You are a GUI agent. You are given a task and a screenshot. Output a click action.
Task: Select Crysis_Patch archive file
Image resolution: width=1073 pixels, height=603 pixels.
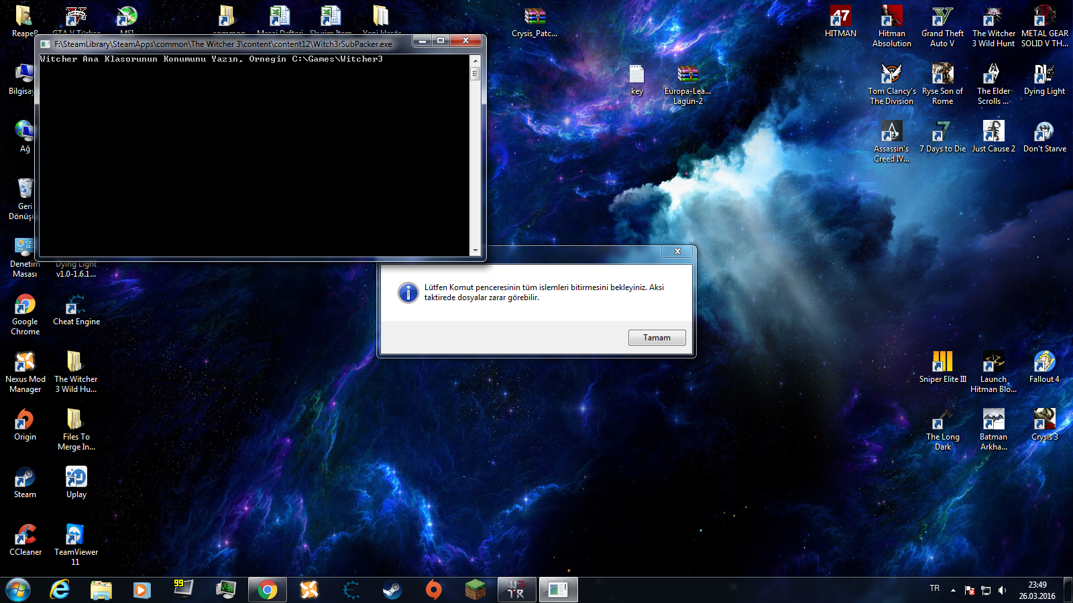point(534,21)
